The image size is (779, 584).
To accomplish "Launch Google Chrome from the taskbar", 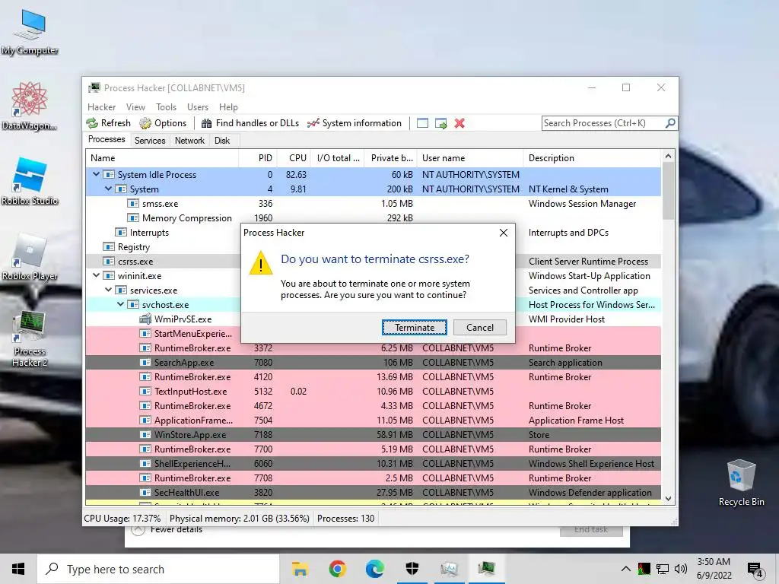I will click(x=337, y=569).
